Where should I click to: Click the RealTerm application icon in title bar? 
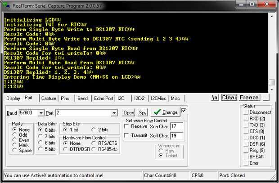(x=6, y=5)
